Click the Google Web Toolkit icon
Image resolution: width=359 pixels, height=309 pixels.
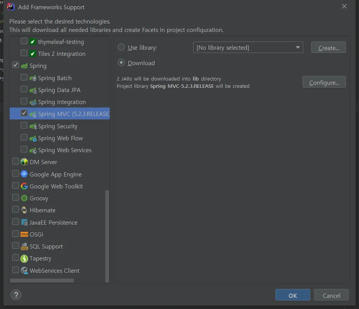[x=24, y=186]
